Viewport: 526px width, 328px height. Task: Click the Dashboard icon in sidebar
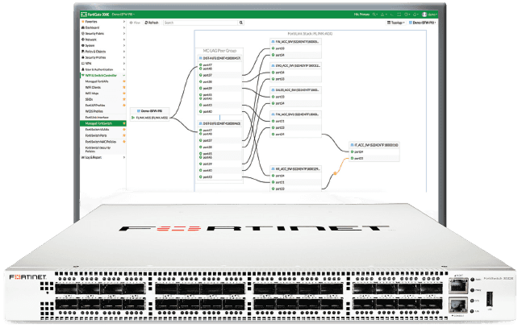point(83,27)
